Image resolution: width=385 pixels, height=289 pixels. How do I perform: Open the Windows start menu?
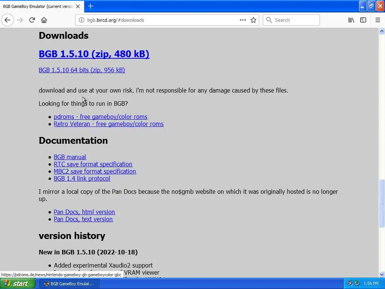18,284
